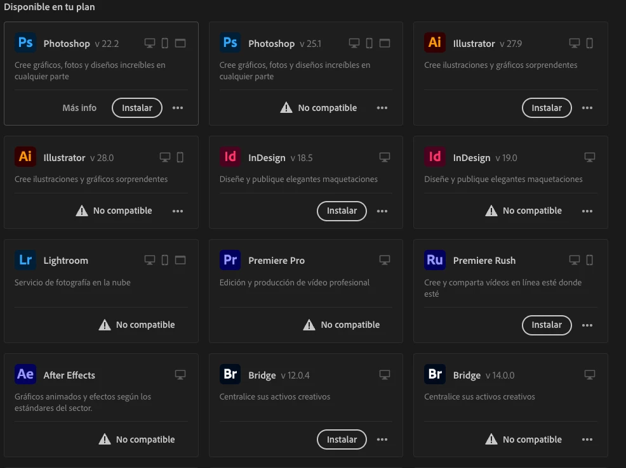Click mobile platform icon on Photoshop v 22.2

165,43
